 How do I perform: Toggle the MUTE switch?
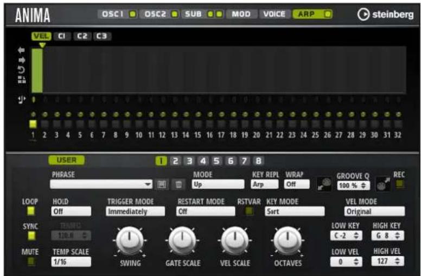click(x=31, y=261)
